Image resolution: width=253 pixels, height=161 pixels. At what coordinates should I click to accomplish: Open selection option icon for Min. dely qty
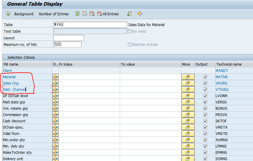(55, 146)
